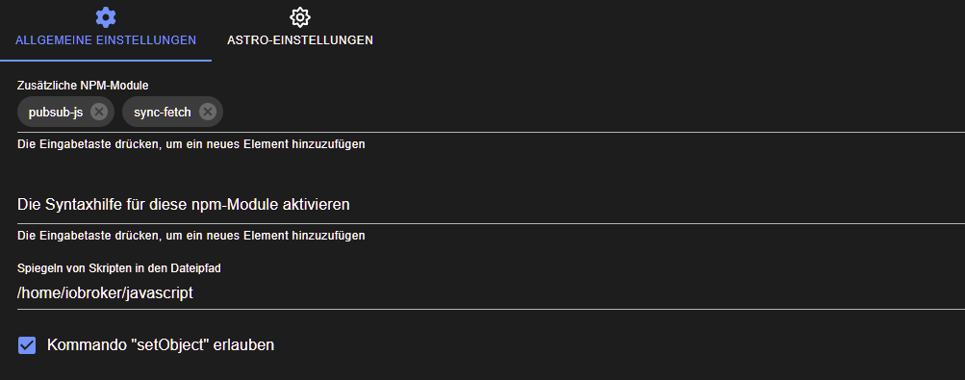Switch to the Astro-Einstellungen tab
Image resolution: width=965 pixels, height=380 pixels.
[300, 30]
